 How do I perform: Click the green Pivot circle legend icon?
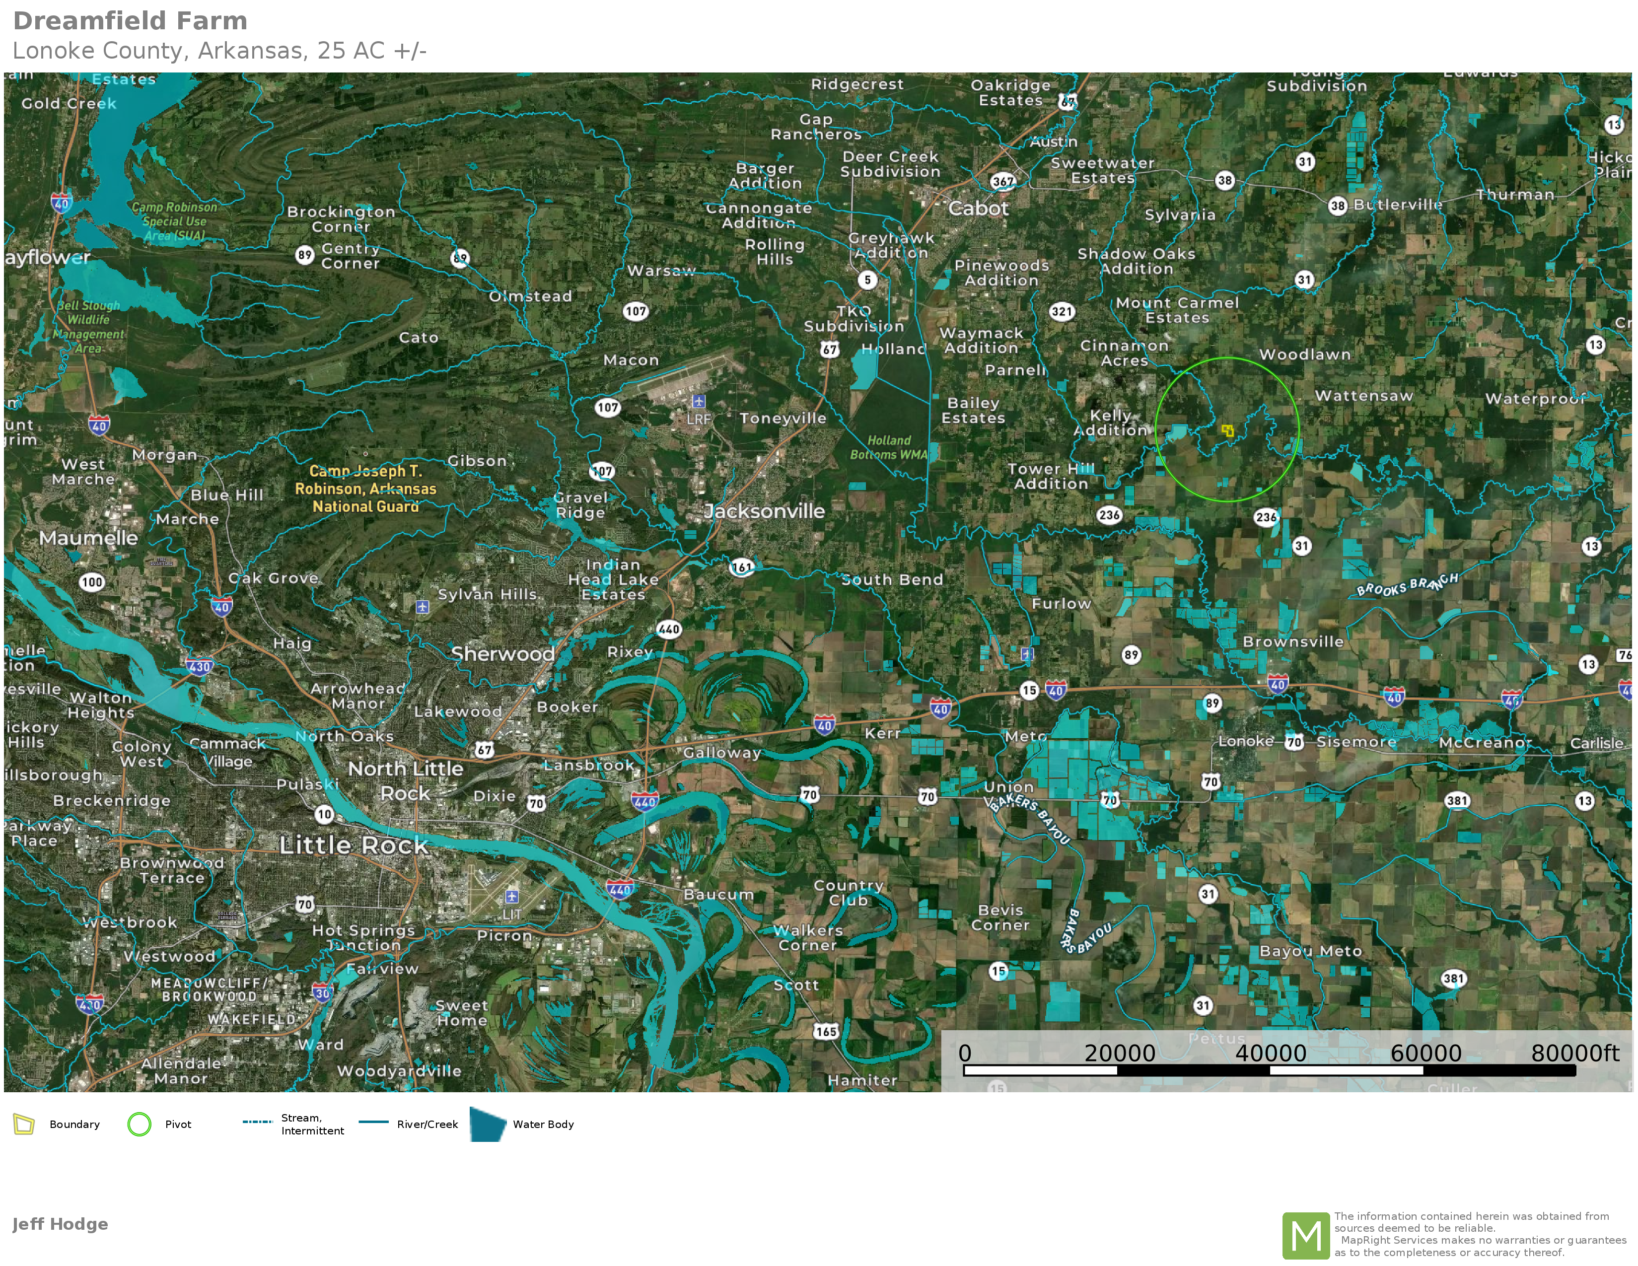coord(140,1124)
